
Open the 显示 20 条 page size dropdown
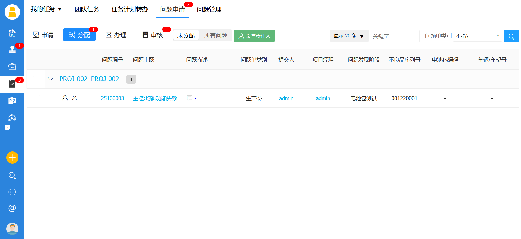point(349,36)
